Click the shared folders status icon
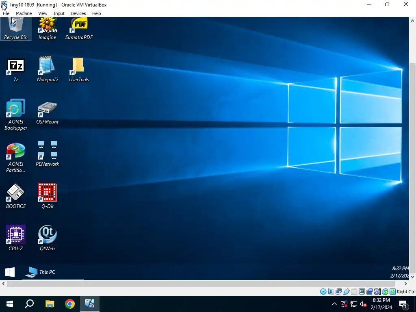This screenshot has width=416, height=312. tap(354, 292)
